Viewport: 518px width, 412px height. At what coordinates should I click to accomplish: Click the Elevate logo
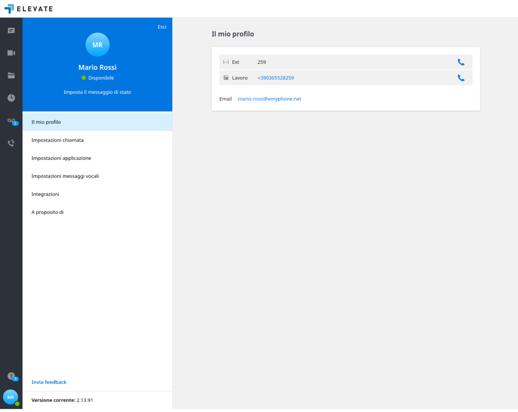(x=29, y=8)
